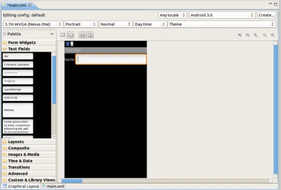Viewport: 281px width, 190px height.
Task: Expand the Composite palette category
Action: [29, 148]
